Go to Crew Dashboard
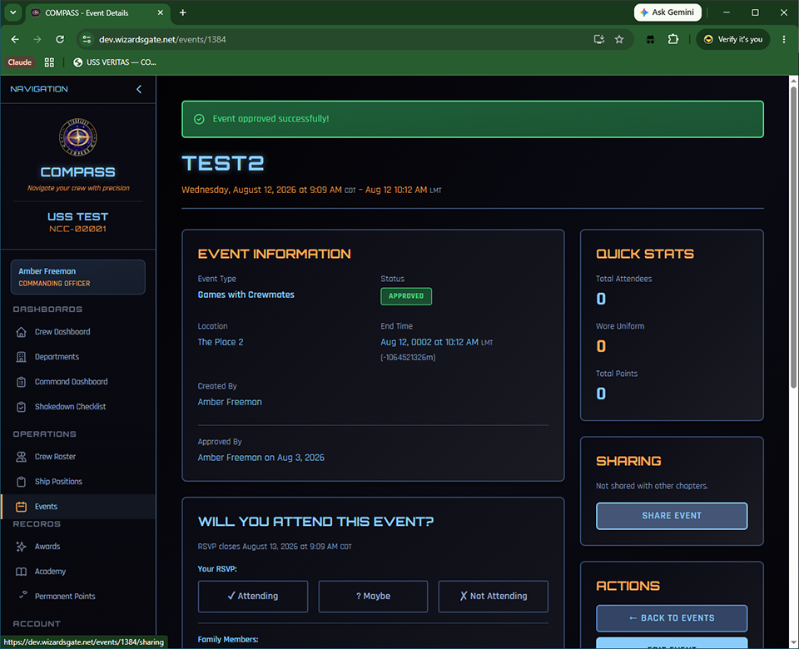The width and height of the screenshot is (799, 649). pyautogui.click(x=62, y=332)
